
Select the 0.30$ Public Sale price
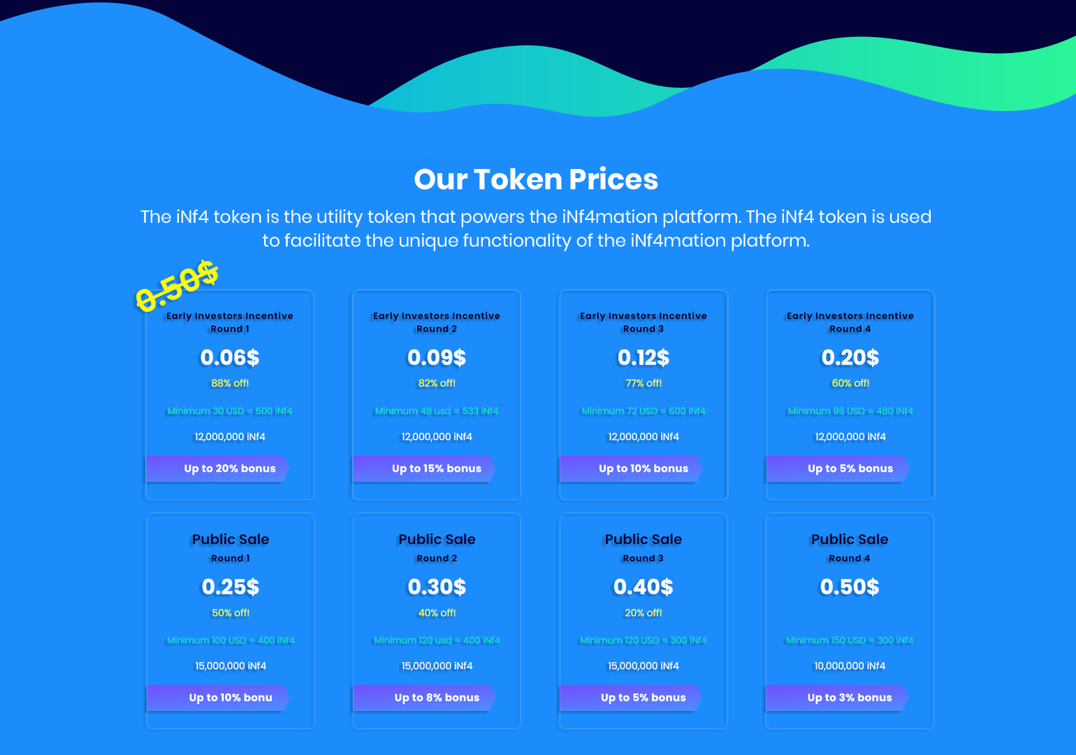[x=437, y=587]
